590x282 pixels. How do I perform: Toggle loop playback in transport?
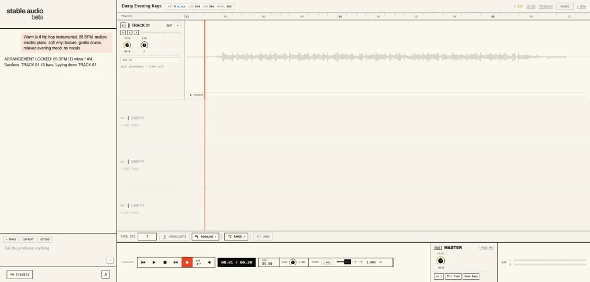198,262
